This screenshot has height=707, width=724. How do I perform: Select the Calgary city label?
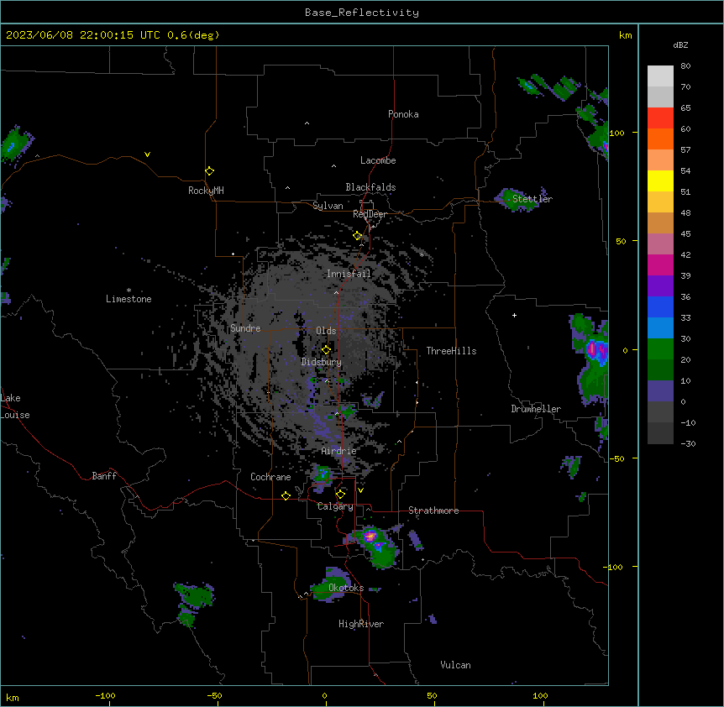(x=335, y=506)
